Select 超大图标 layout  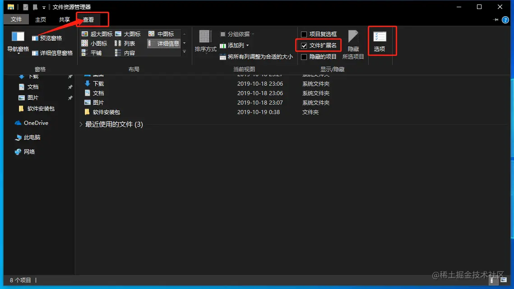[97, 34]
